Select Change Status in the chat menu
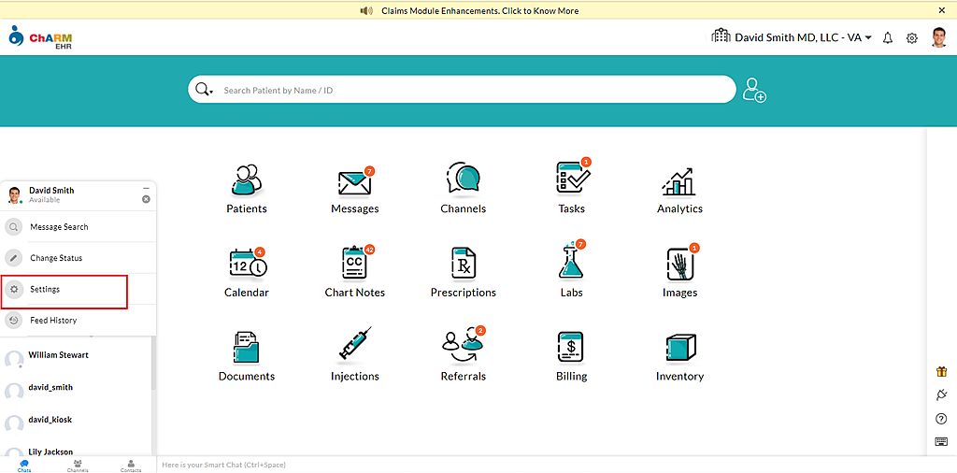The width and height of the screenshot is (957, 473). coord(56,258)
